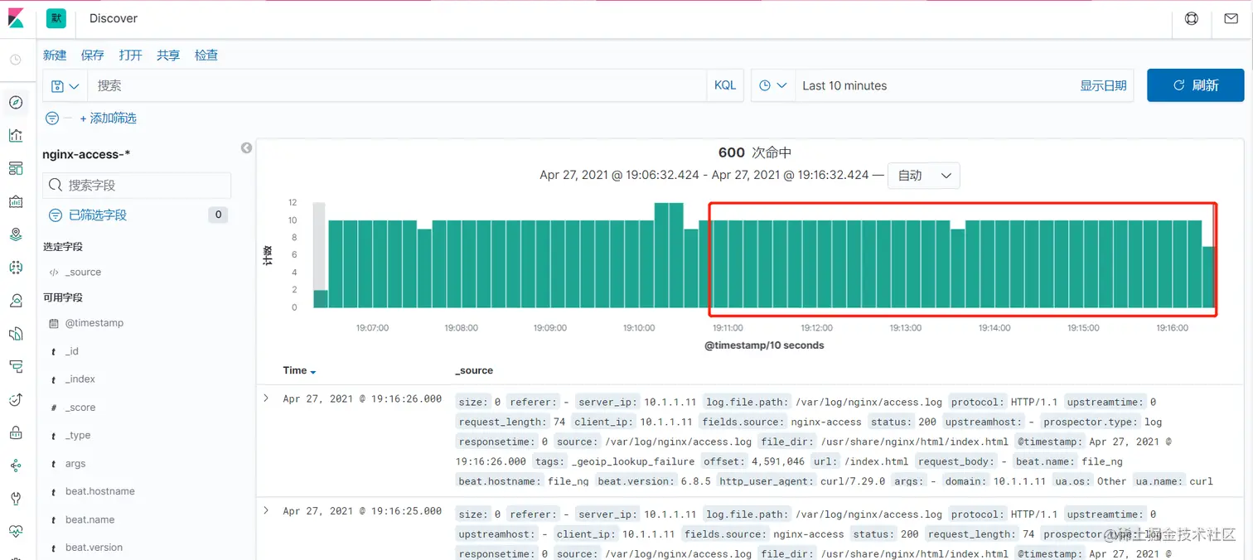Click the Kibana logo
This screenshot has height=560, width=1253.
click(16, 18)
